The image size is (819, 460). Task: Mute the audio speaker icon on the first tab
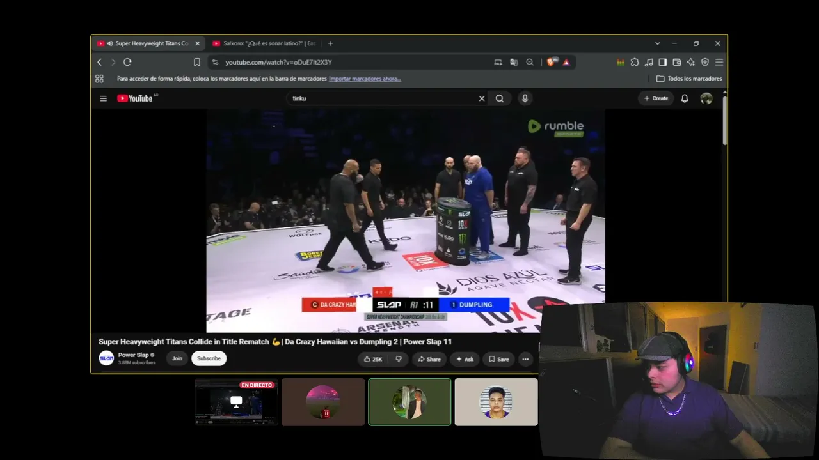(x=110, y=43)
